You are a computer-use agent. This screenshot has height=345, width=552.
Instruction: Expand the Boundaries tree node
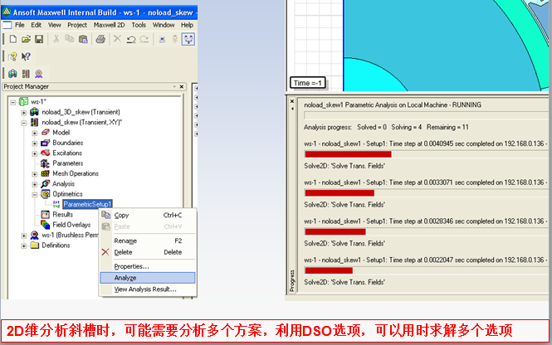(x=35, y=143)
